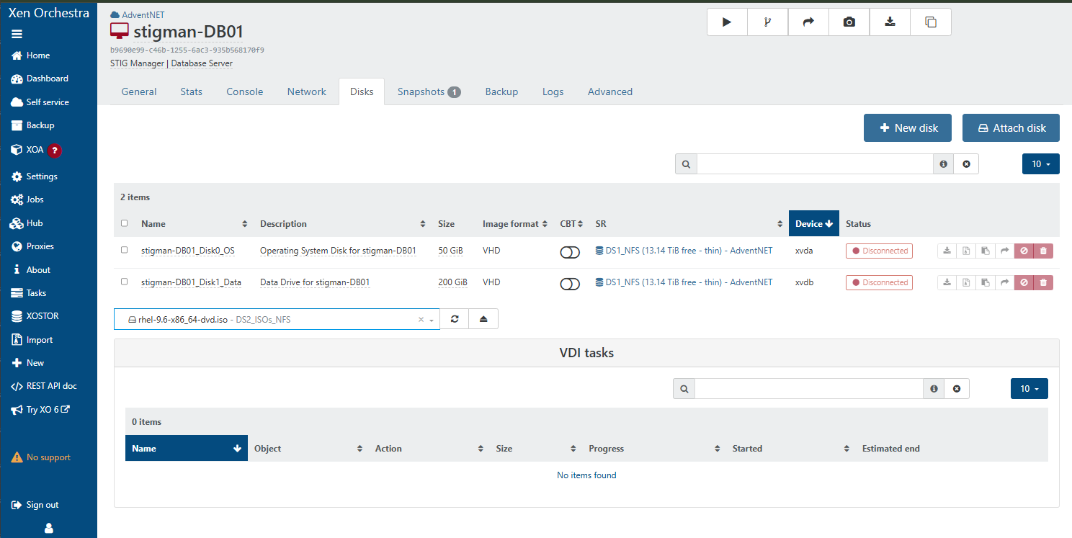Check the select-all checkbox in the disks header

[125, 223]
